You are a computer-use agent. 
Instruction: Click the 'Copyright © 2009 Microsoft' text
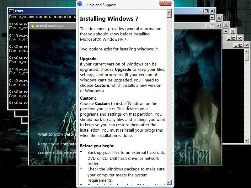(57, 153)
